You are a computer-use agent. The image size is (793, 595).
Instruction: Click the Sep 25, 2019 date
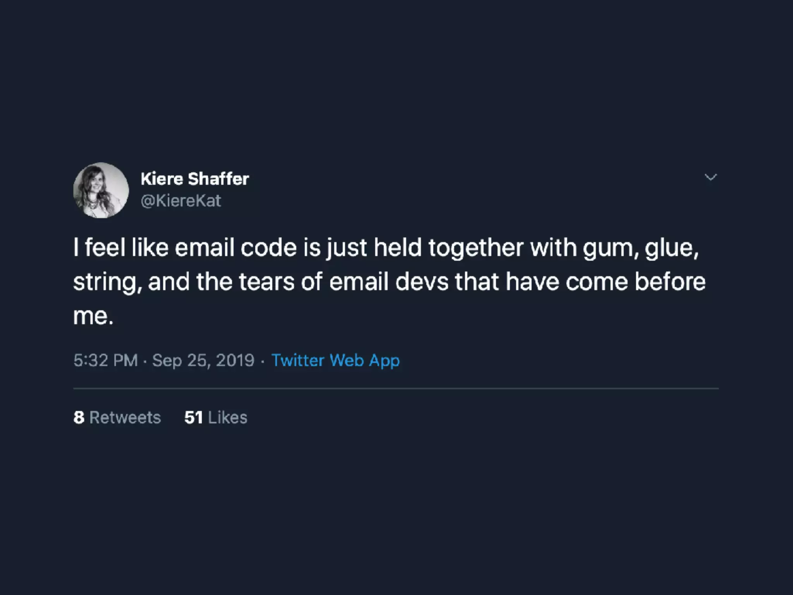(203, 360)
